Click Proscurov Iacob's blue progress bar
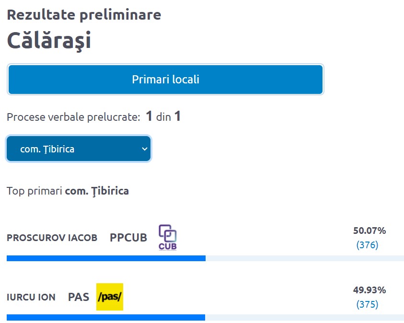Screen dimensions: 404x323 tap(106, 258)
